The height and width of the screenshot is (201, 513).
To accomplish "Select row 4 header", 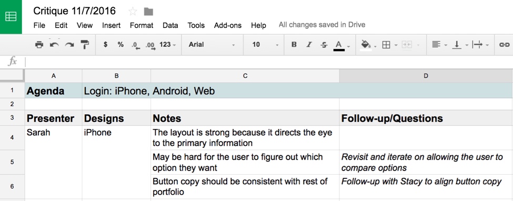I will (12, 137).
